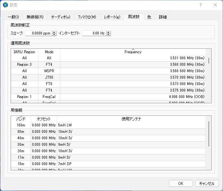The image size is (223, 191).
Task: Sort by Mode column header
Action: click(49, 52)
